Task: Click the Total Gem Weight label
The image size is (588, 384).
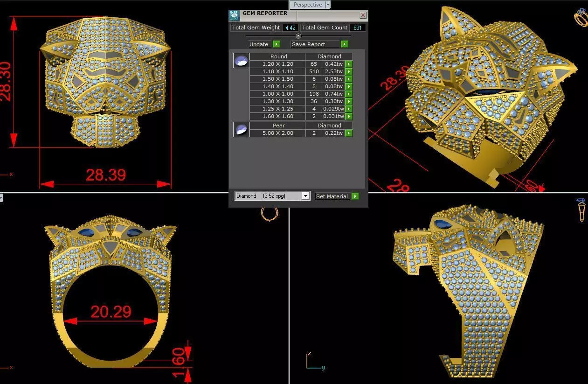Action: click(x=256, y=28)
